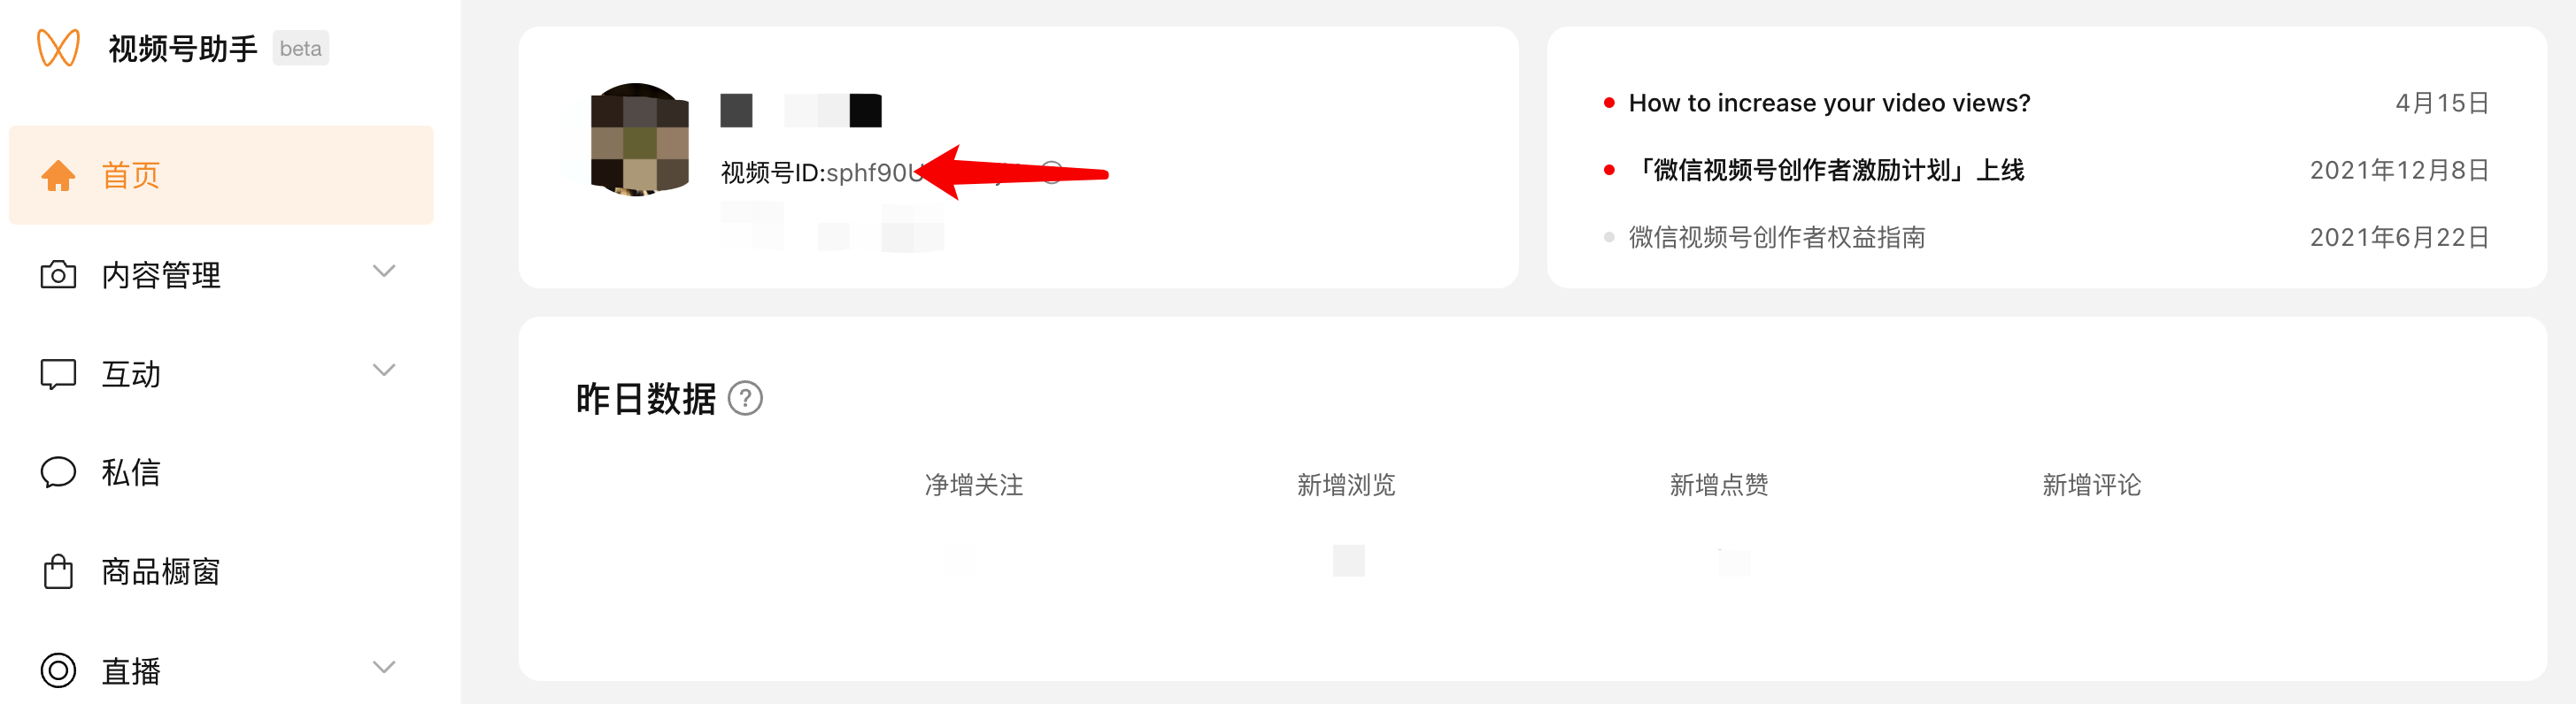Screen dimensions: 2576x704
Task: Click the circular live icon for 直播
Action: (58, 670)
